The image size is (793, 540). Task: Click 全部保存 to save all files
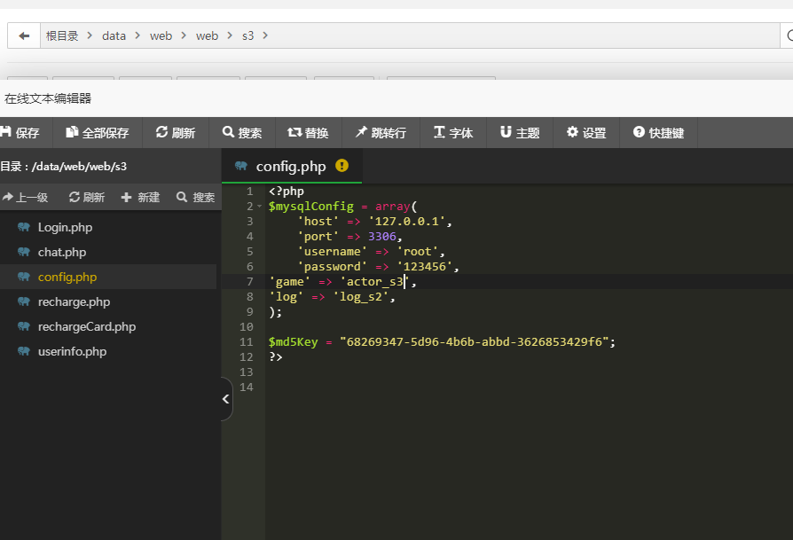[98, 132]
